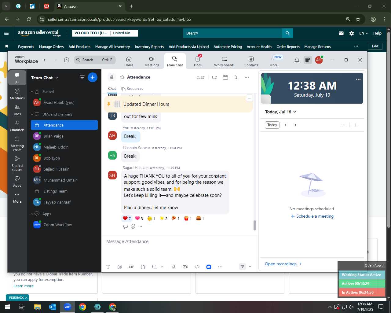Click Schedule a meeting link
This screenshot has width=391, height=313.
coord(312,216)
